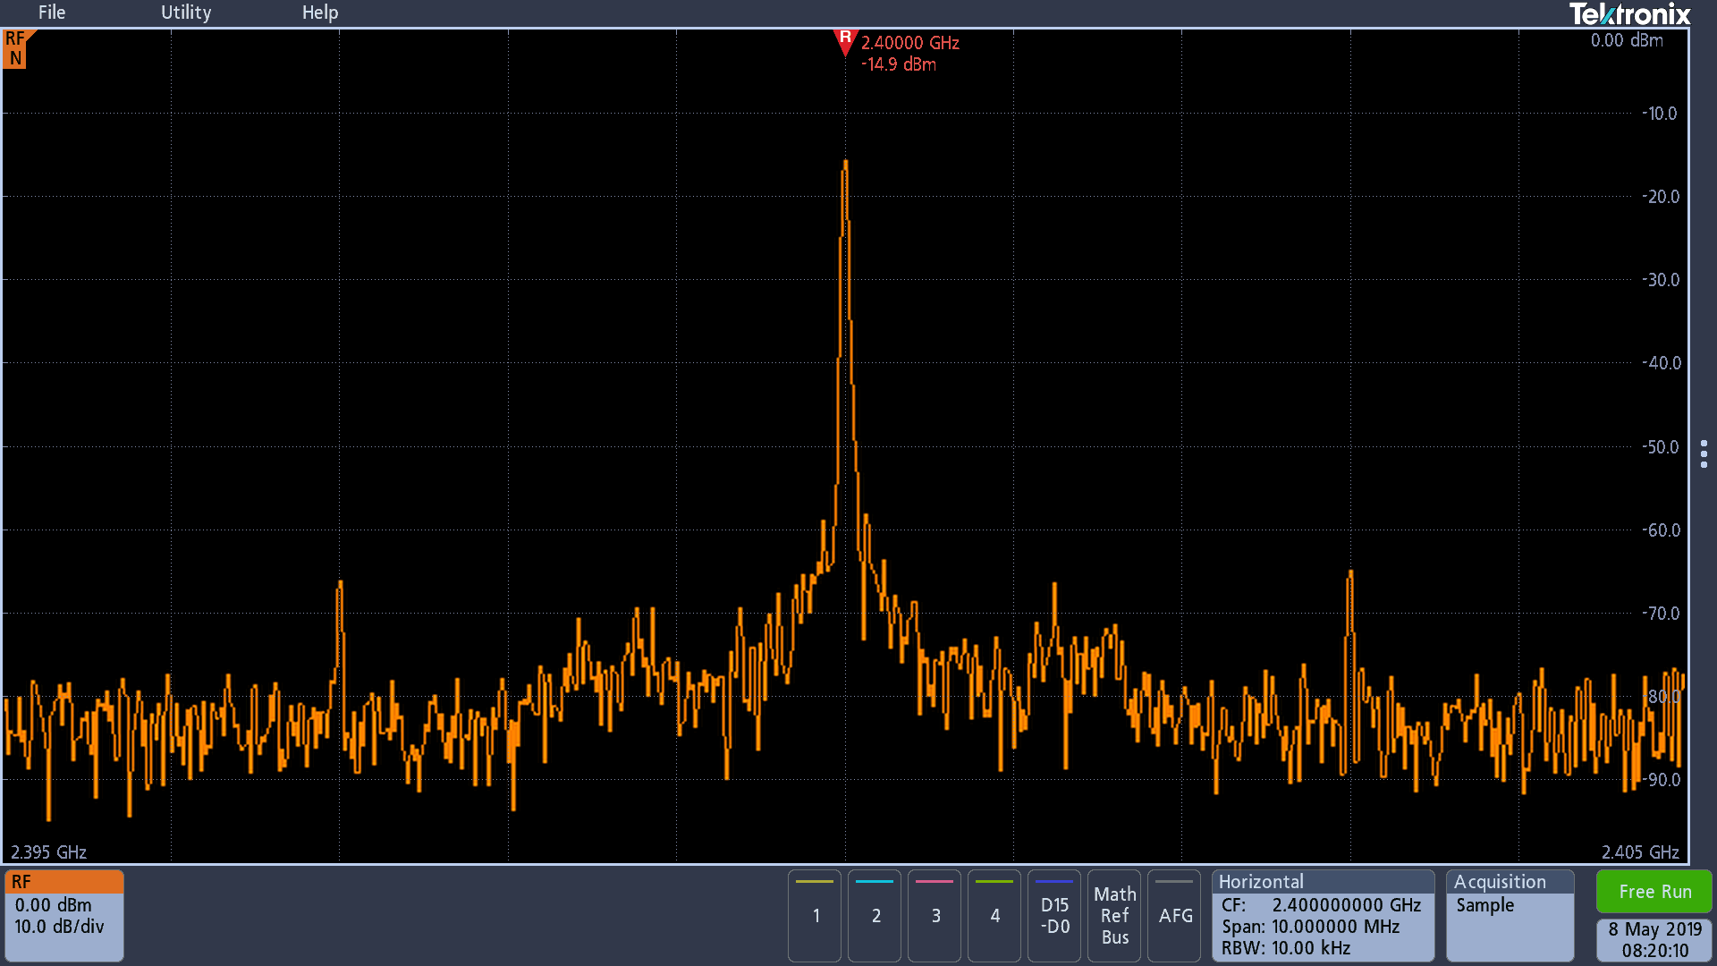Toggle channel 2 on
The height and width of the screenshot is (966, 1717).
875,915
